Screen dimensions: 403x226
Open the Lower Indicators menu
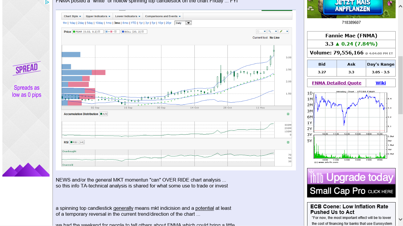click(x=127, y=16)
